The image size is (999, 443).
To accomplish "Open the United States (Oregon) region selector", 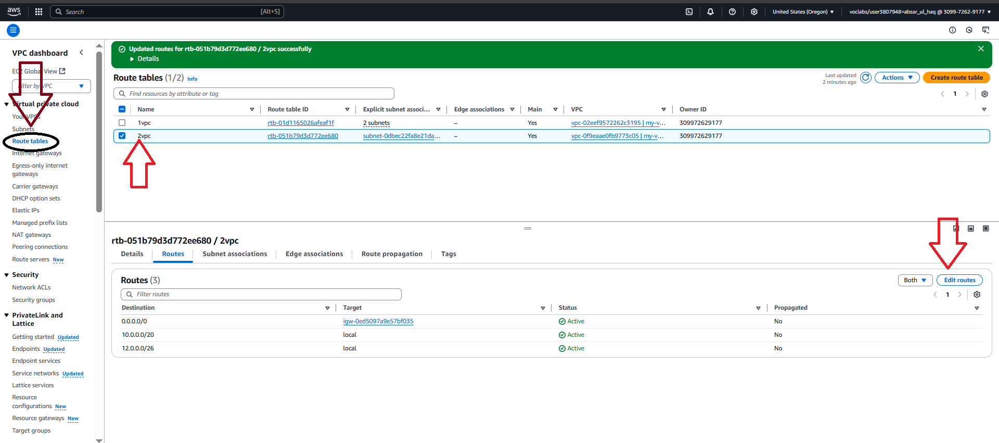I will tap(803, 11).
